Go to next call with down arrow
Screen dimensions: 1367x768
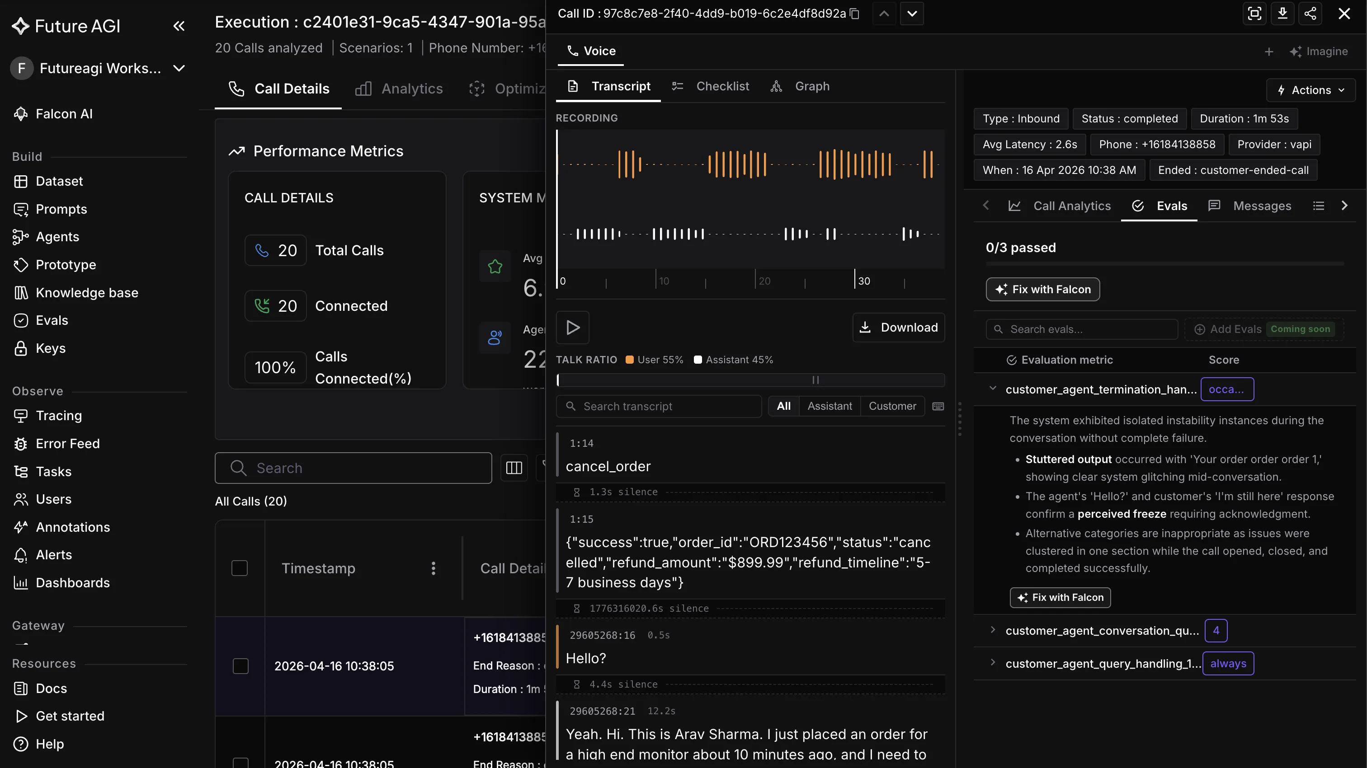912,14
